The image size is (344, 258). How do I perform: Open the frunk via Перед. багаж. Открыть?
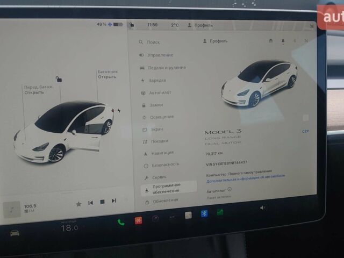click(x=39, y=90)
